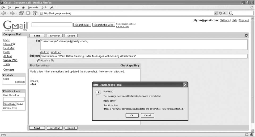
Task: Click the page's vertical scrollbar down arrow
Action: click(252, 131)
